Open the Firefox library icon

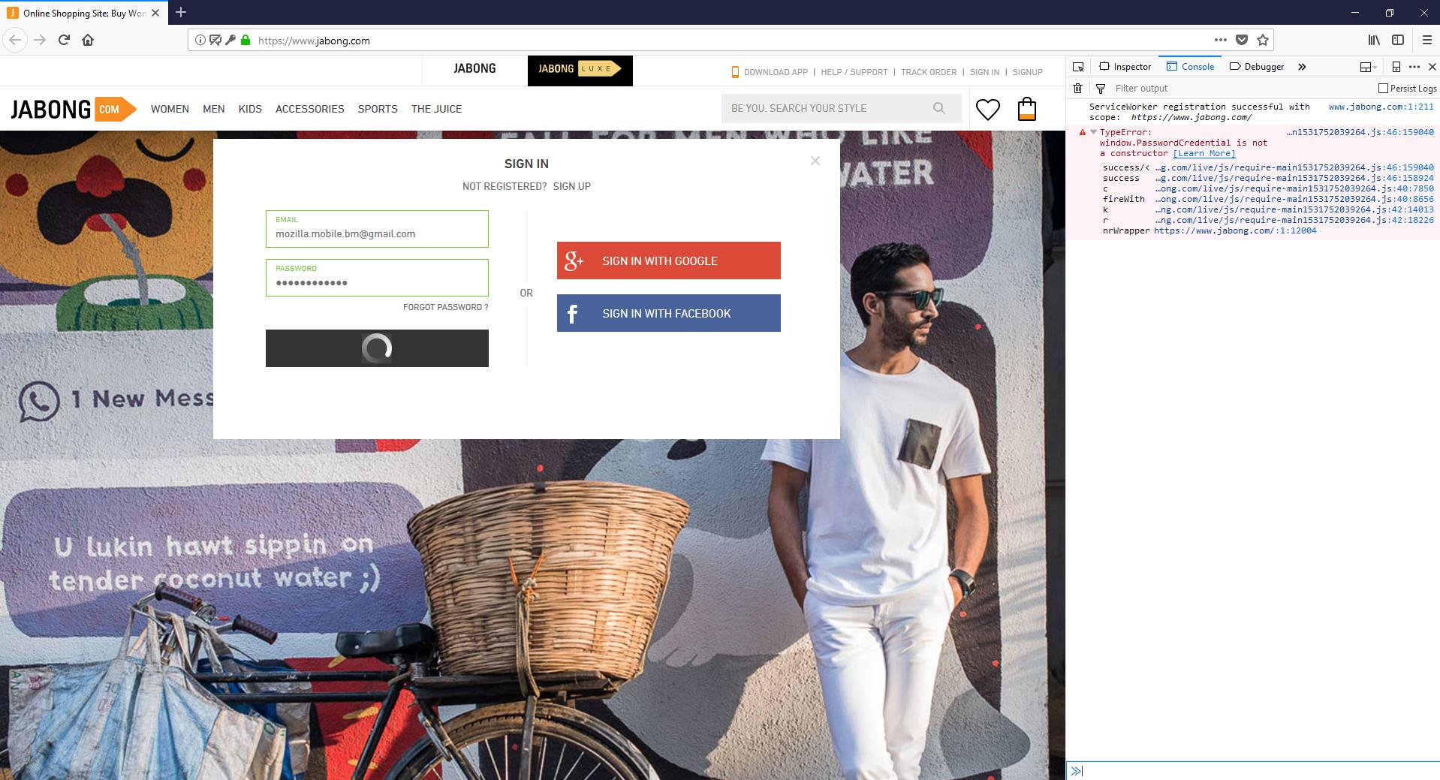[x=1373, y=41]
